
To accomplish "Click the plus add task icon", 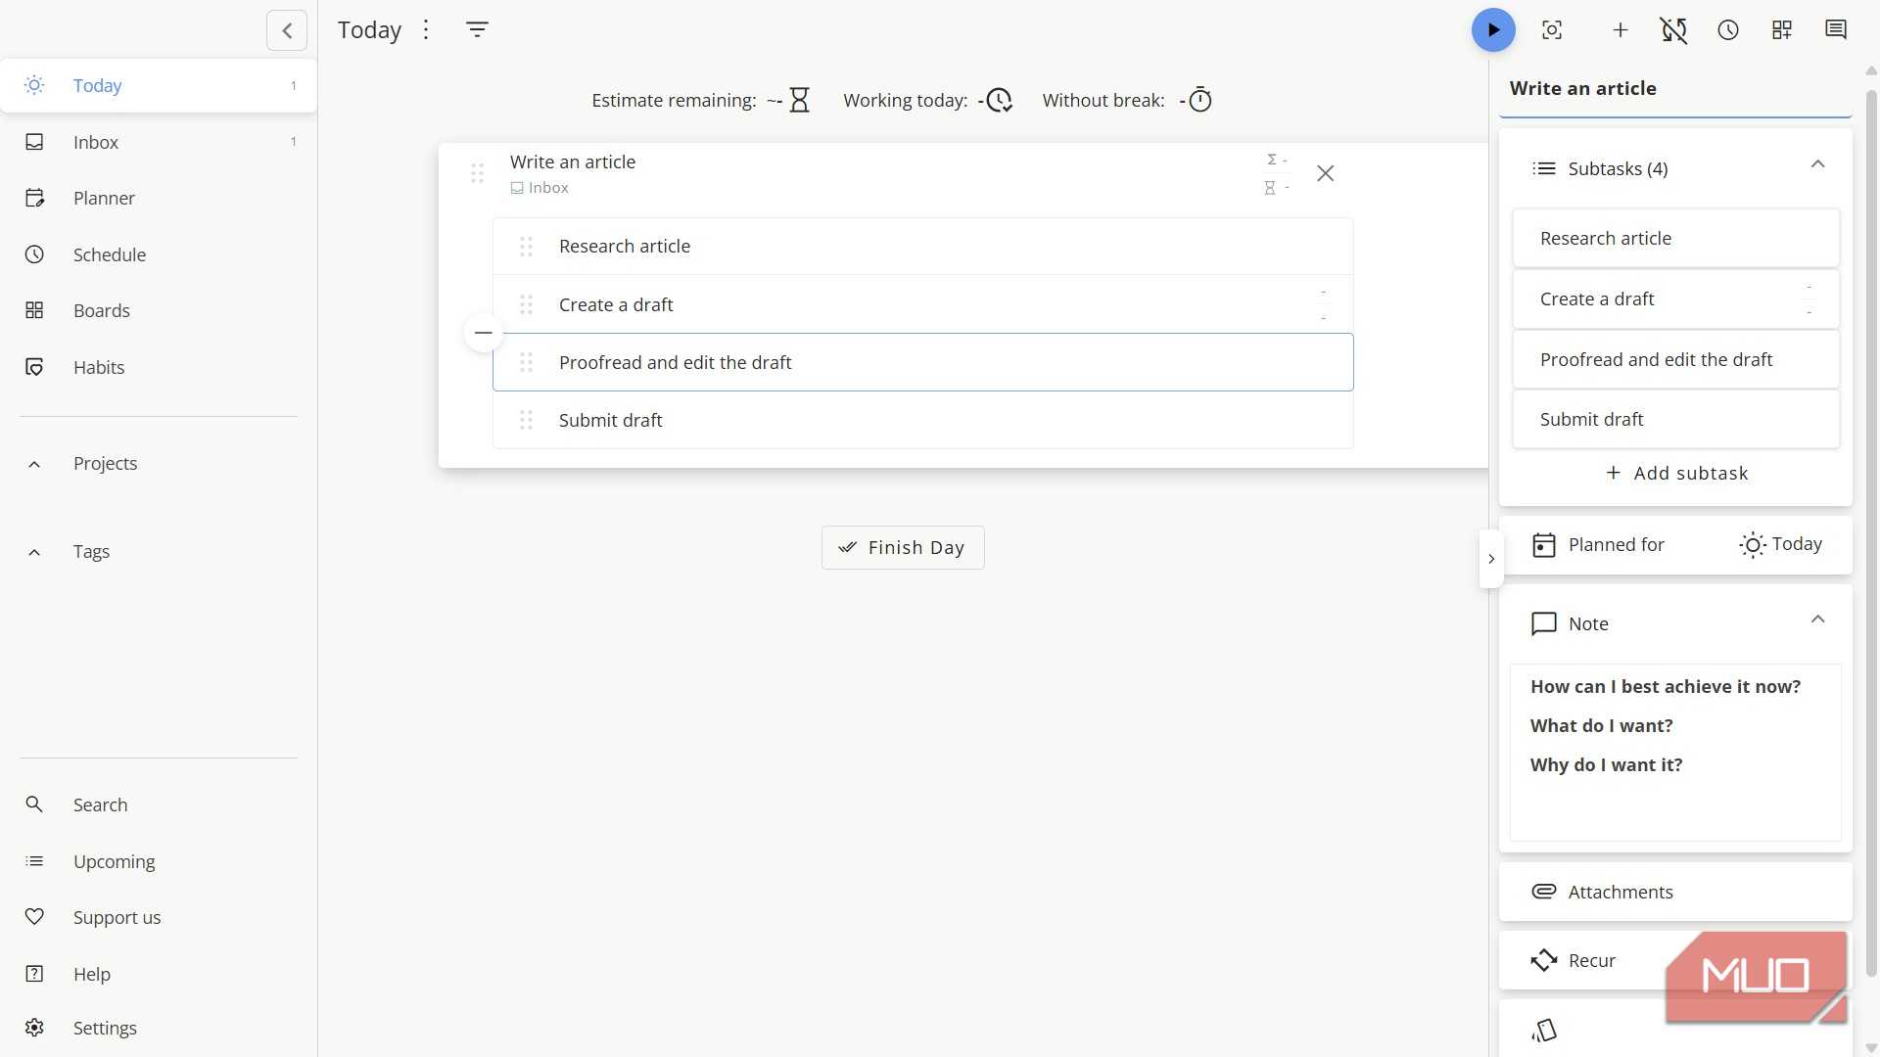I will pos(1621,29).
